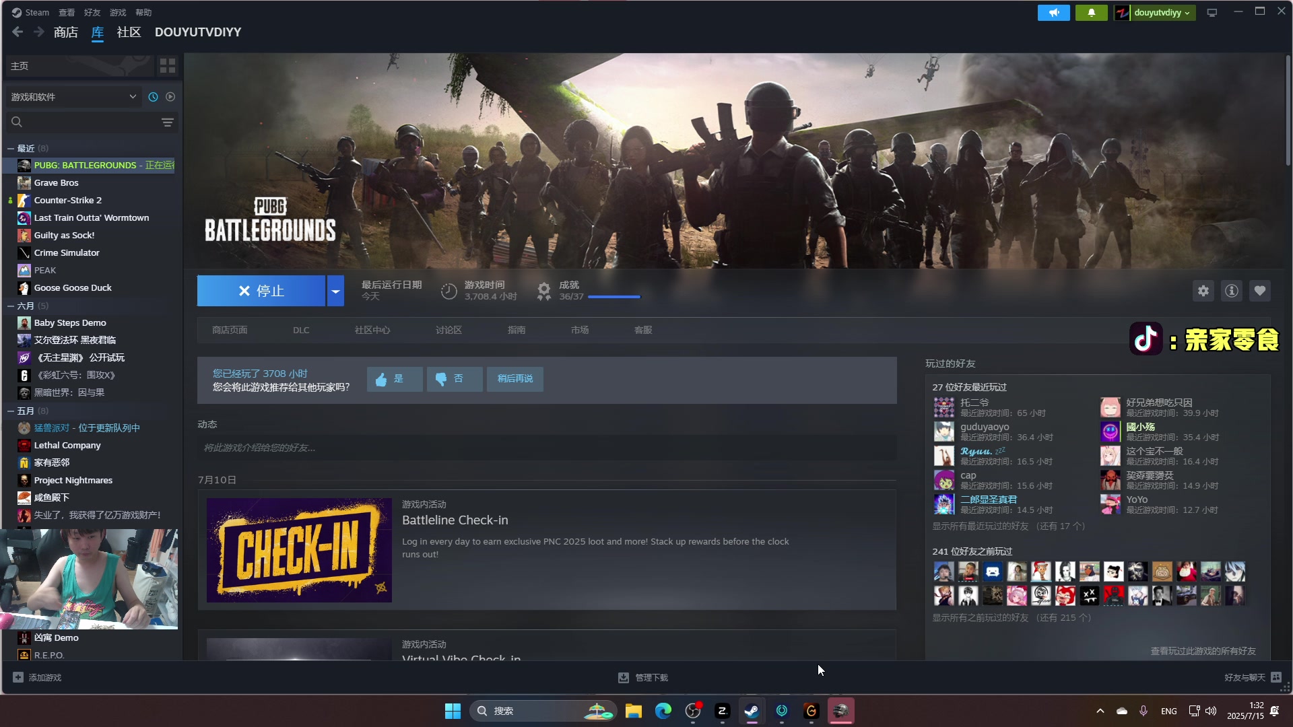This screenshot has width=1293, height=727.
Task: Open launch options arrow beside 停止
Action: tap(335, 291)
